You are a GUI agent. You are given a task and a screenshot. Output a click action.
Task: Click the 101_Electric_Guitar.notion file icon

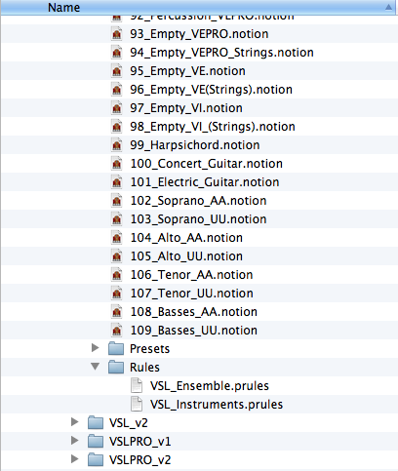click(x=117, y=182)
